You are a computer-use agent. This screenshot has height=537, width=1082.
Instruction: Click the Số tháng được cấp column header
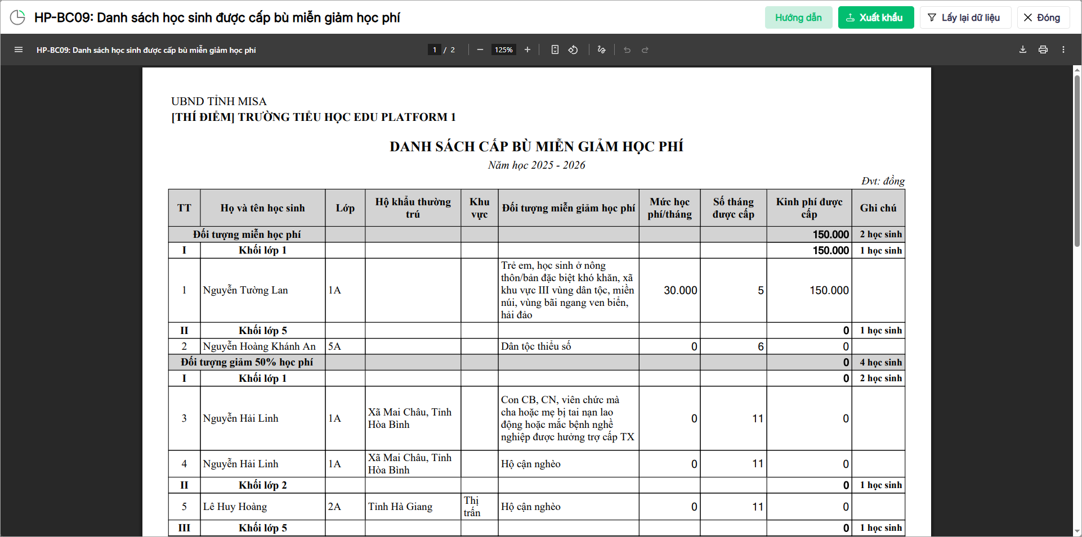pyautogui.click(x=734, y=208)
